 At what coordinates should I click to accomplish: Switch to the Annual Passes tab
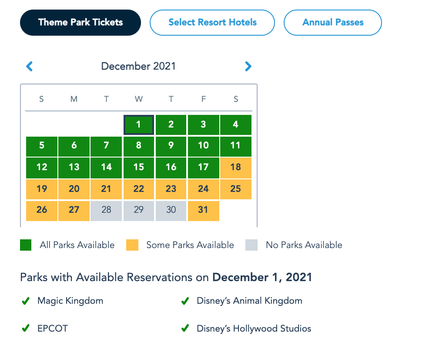coord(333,22)
